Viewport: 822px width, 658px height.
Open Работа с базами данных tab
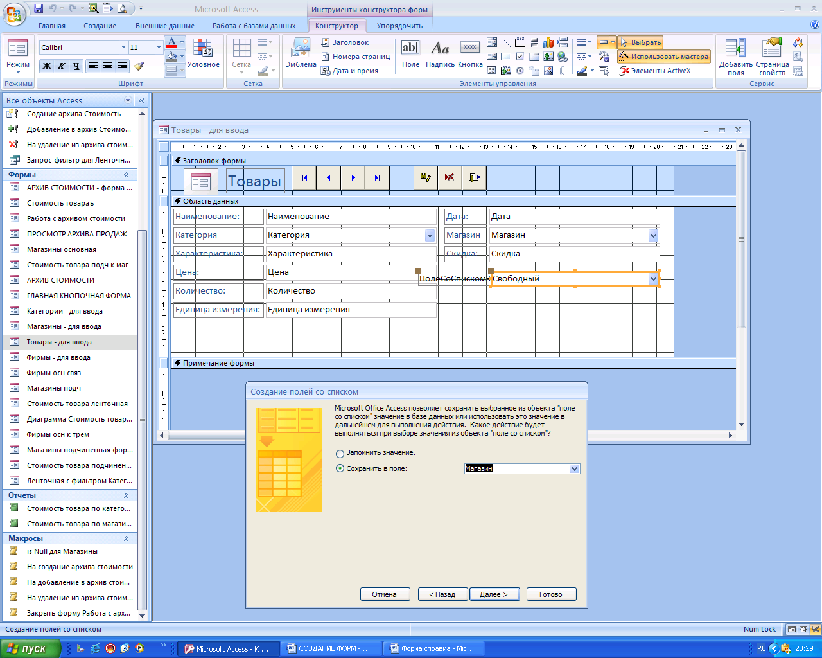[x=254, y=26]
